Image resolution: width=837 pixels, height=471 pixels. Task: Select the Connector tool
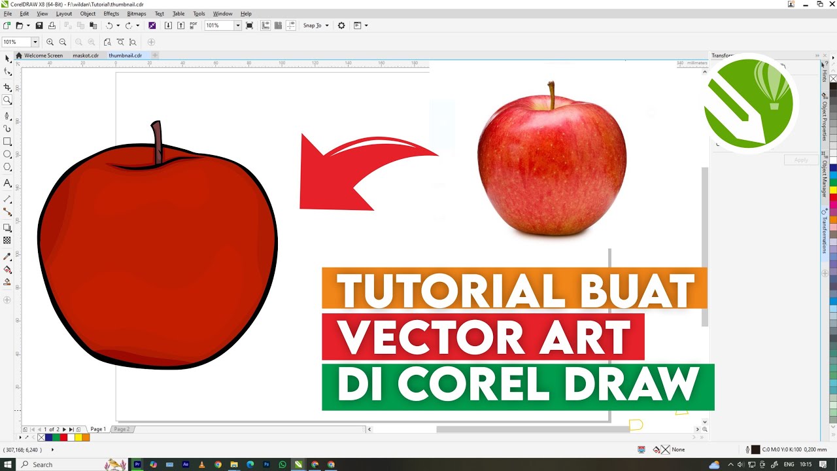tap(7, 212)
